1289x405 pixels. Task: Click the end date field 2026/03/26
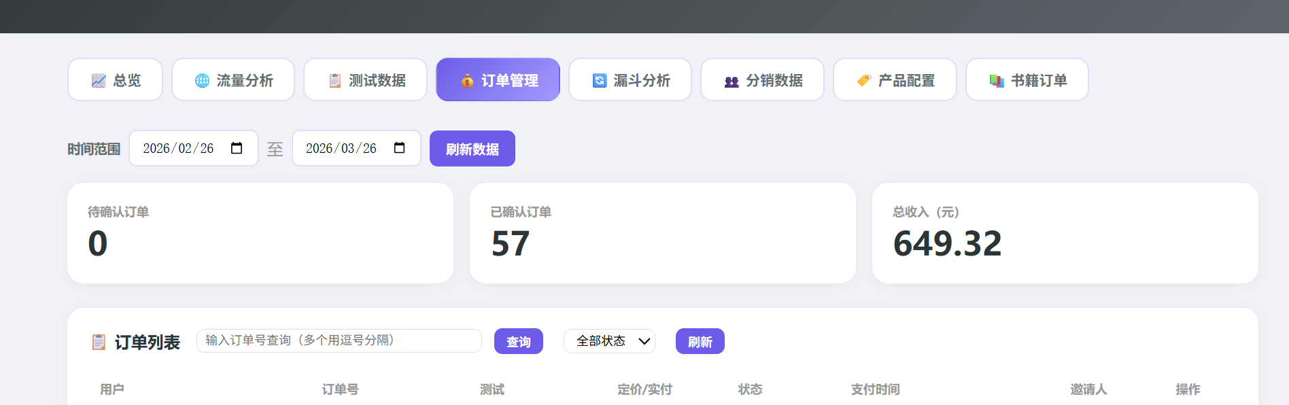[x=357, y=148]
